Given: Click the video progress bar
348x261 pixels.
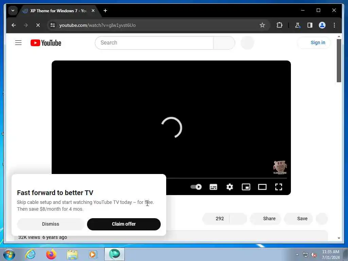Looking at the screenshot, I should click(x=227, y=178).
